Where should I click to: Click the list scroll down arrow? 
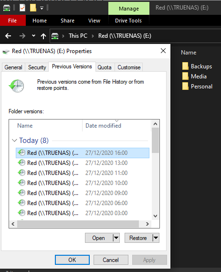155,216
